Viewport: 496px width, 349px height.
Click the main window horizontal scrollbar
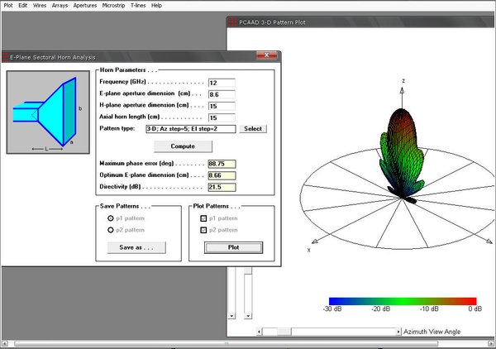[x=227, y=343]
